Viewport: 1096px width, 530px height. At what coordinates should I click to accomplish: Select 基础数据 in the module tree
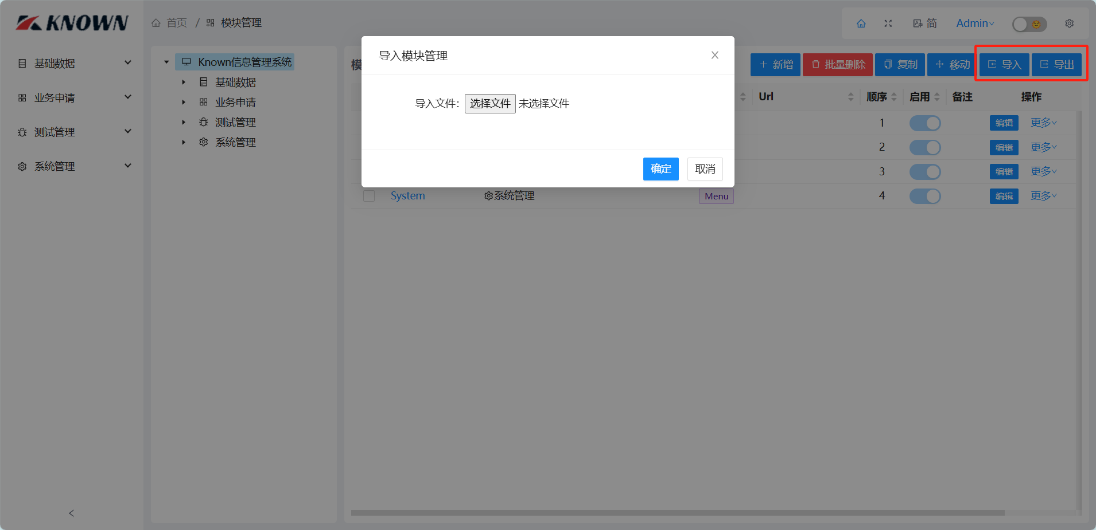click(235, 83)
